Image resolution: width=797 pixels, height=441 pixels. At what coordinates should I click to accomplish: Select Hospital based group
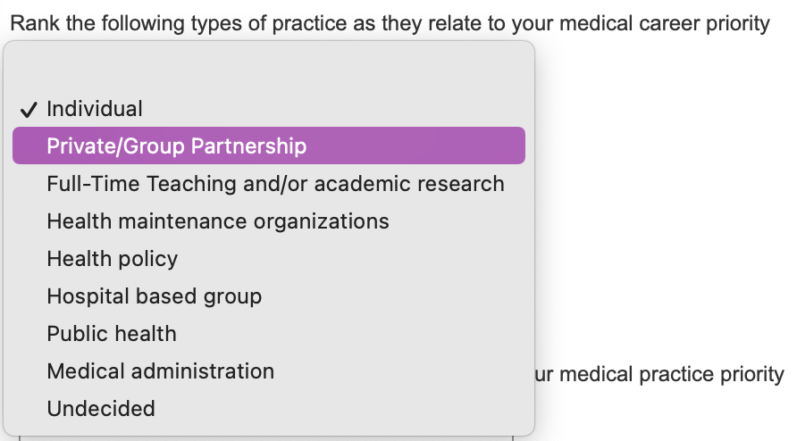click(155, 296)
